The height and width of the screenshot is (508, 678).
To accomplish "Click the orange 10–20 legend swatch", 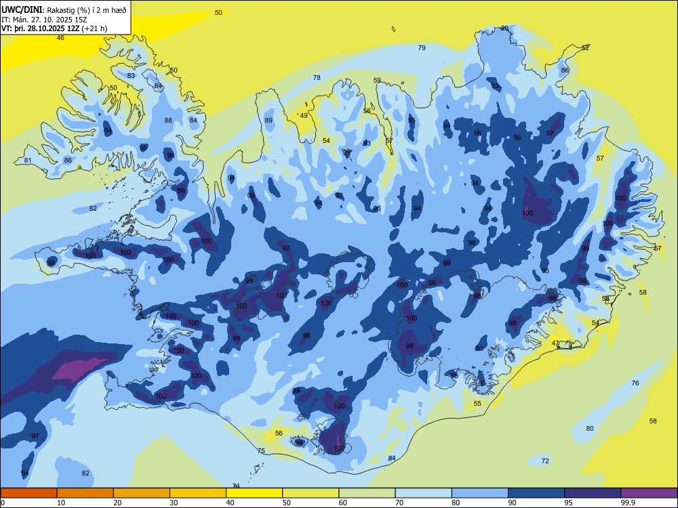I will pos(85,493).
